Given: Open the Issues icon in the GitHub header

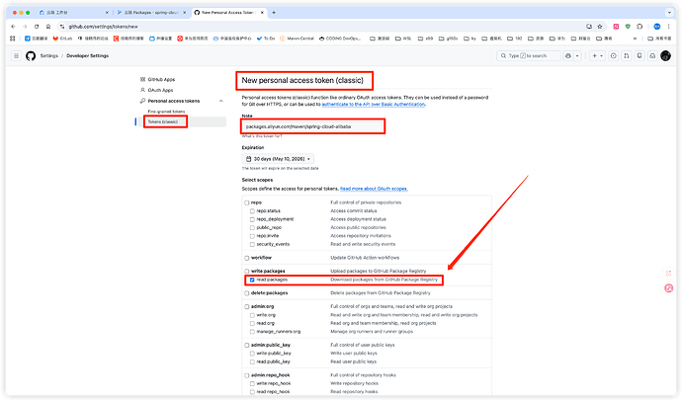Looking at the screenshot, I should click(613, 55).
